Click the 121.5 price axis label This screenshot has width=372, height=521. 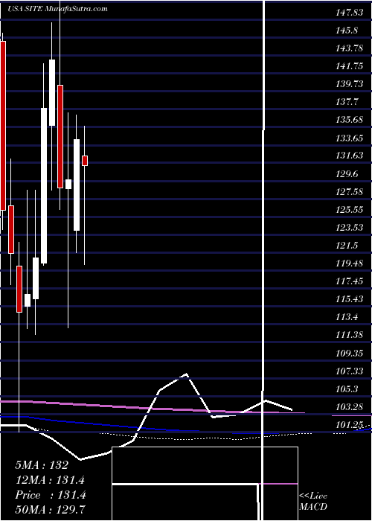tap(347, 246)
